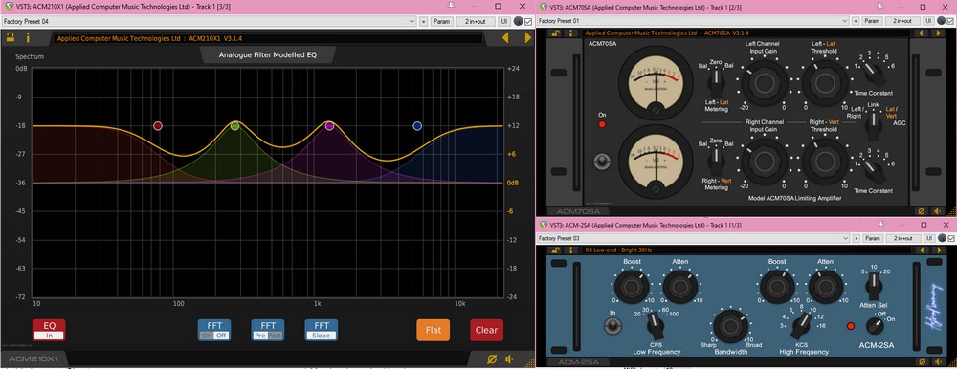The image size is (957, 369).
Task: Click the speaker icon in ACM70SA footer
Action: (938, 211)
